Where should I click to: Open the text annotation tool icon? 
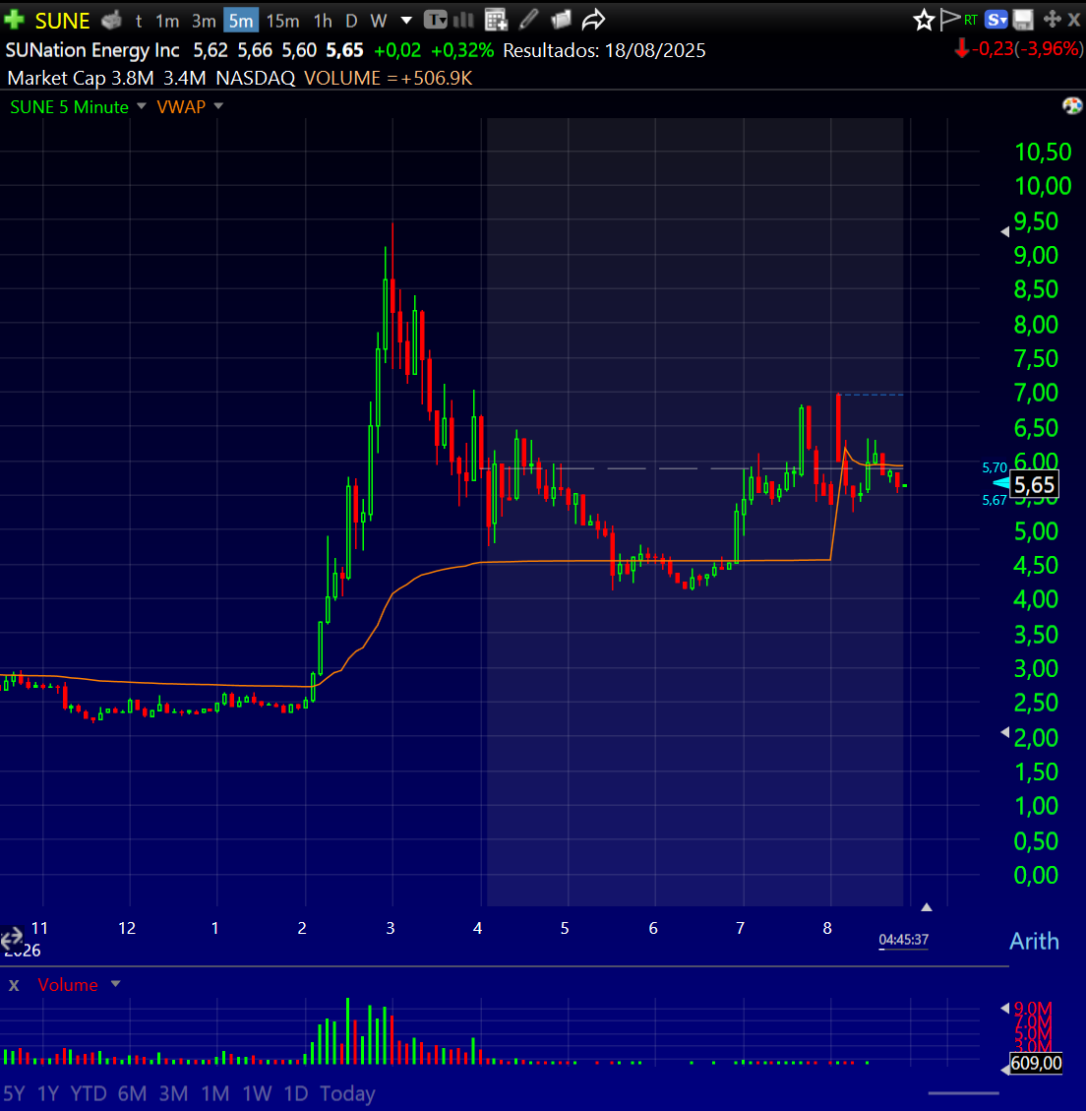click(435, 20)
